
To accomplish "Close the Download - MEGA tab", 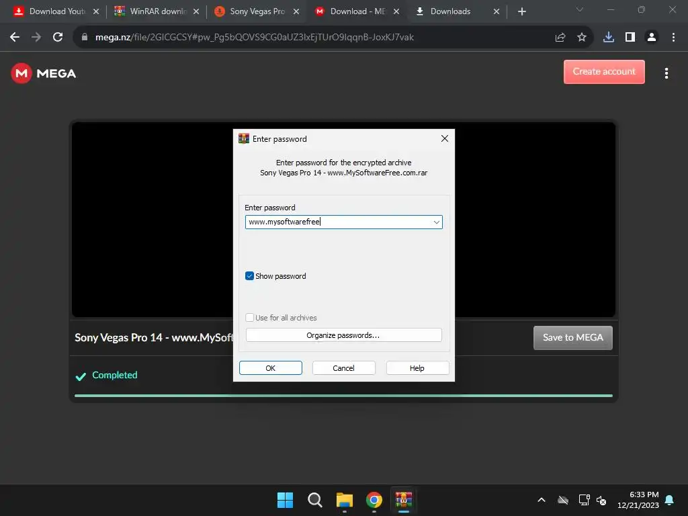I will 396,11.
